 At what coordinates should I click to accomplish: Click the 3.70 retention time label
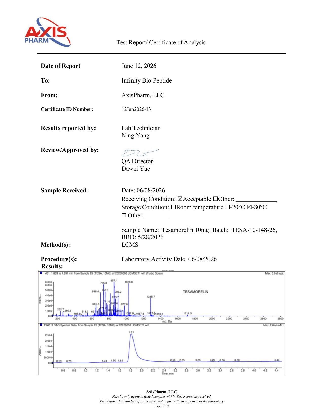click(237, 360)
